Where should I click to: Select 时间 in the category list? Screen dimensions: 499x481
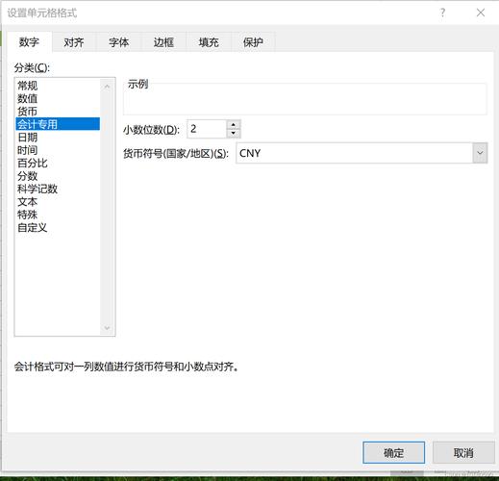pyautogui.click(x=58, y=150)
